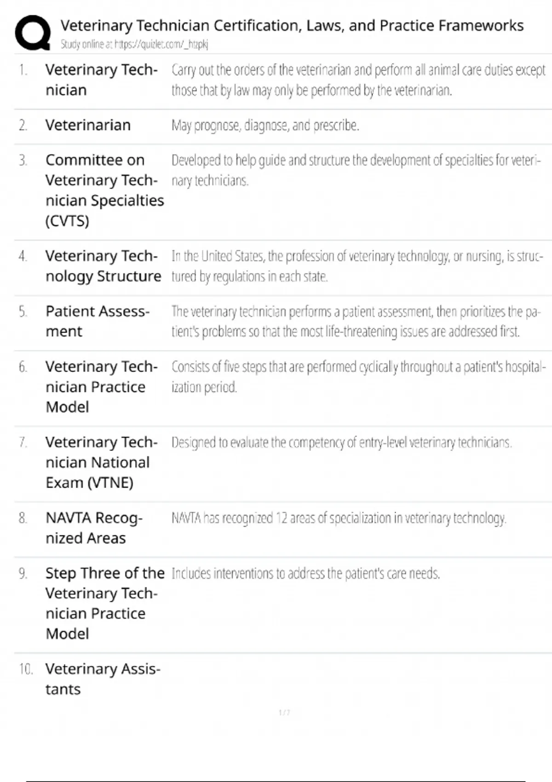Click the document title about Practice Frameworks
552x782 pixels.
tap(292, 25)
